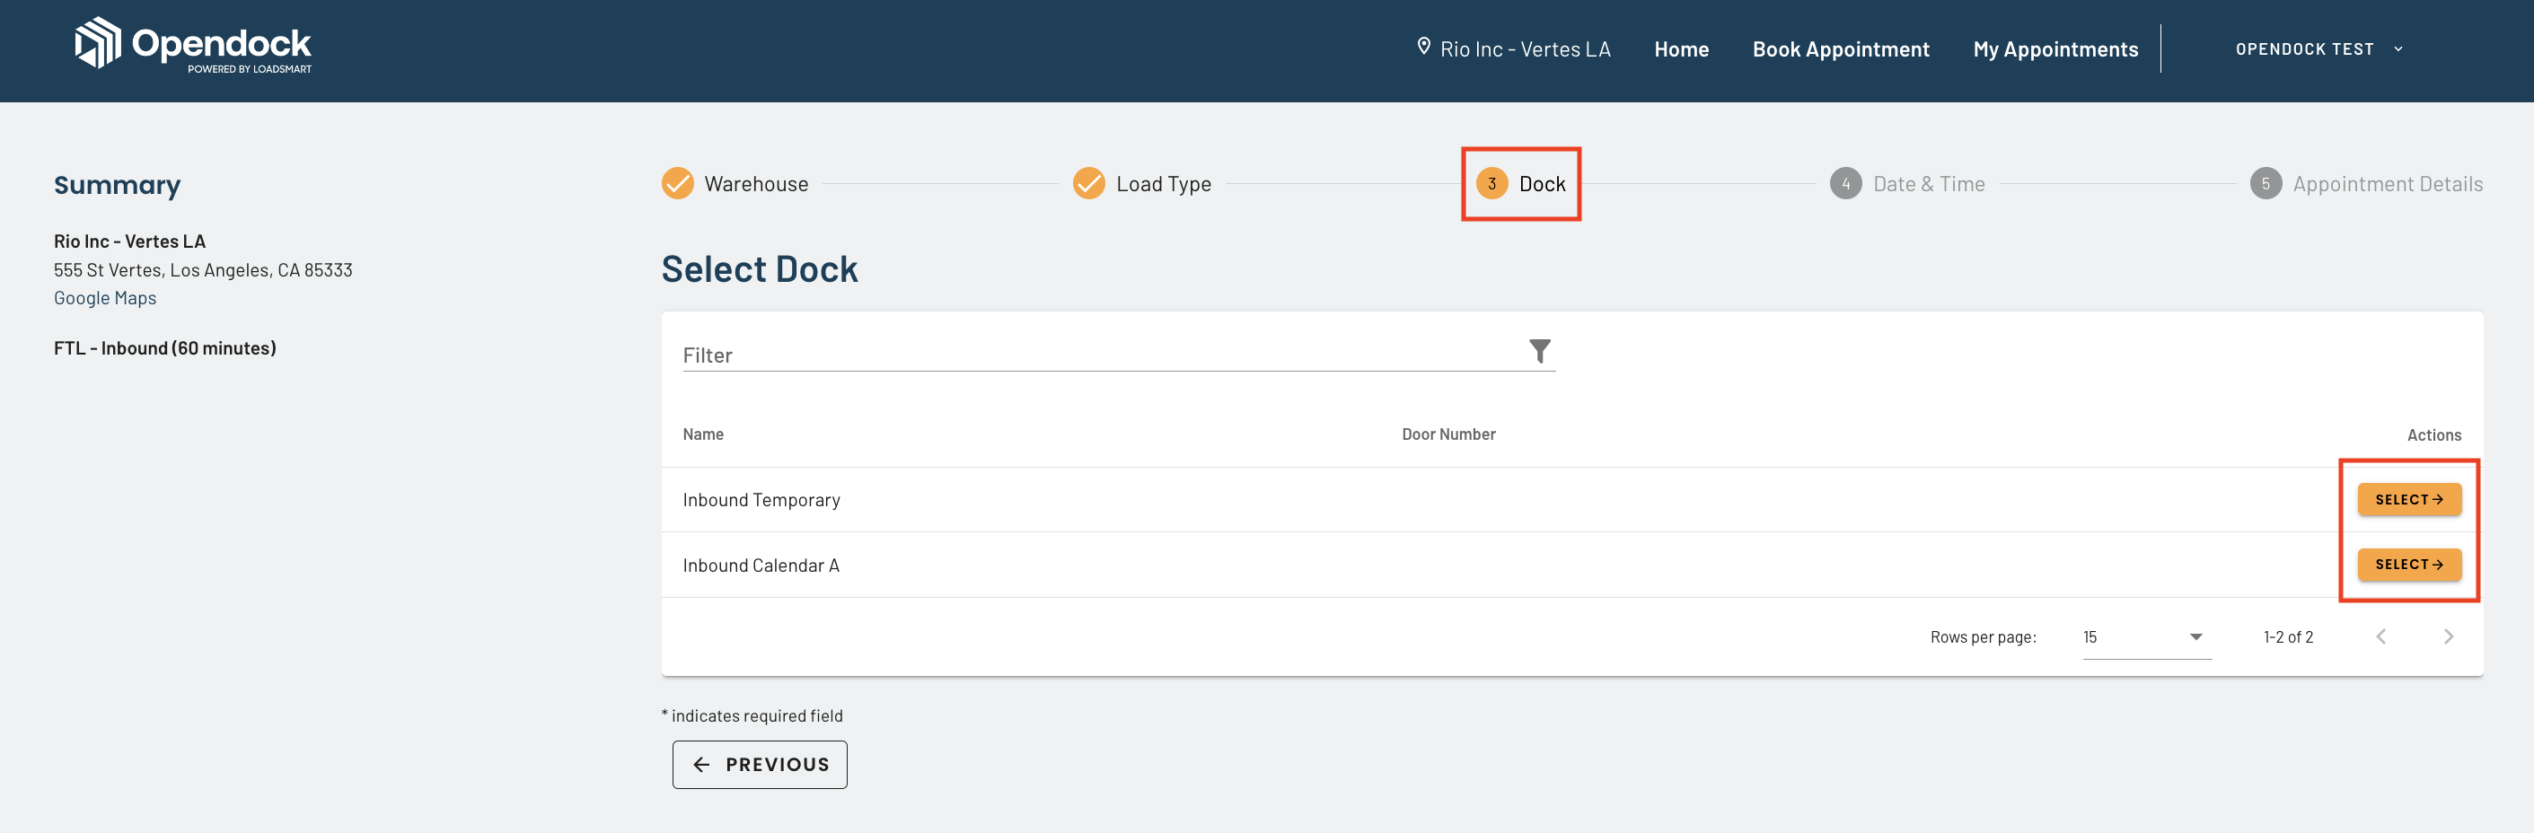Click the Date & Time step

tap(1907, 184)
